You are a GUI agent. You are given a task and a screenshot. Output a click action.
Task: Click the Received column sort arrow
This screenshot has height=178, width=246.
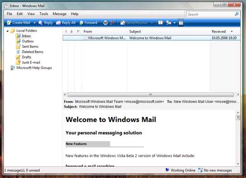point(232,31)
